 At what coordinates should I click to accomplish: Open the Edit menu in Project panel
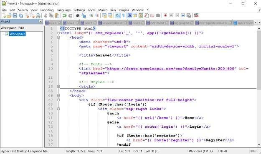tap(21, 28)
